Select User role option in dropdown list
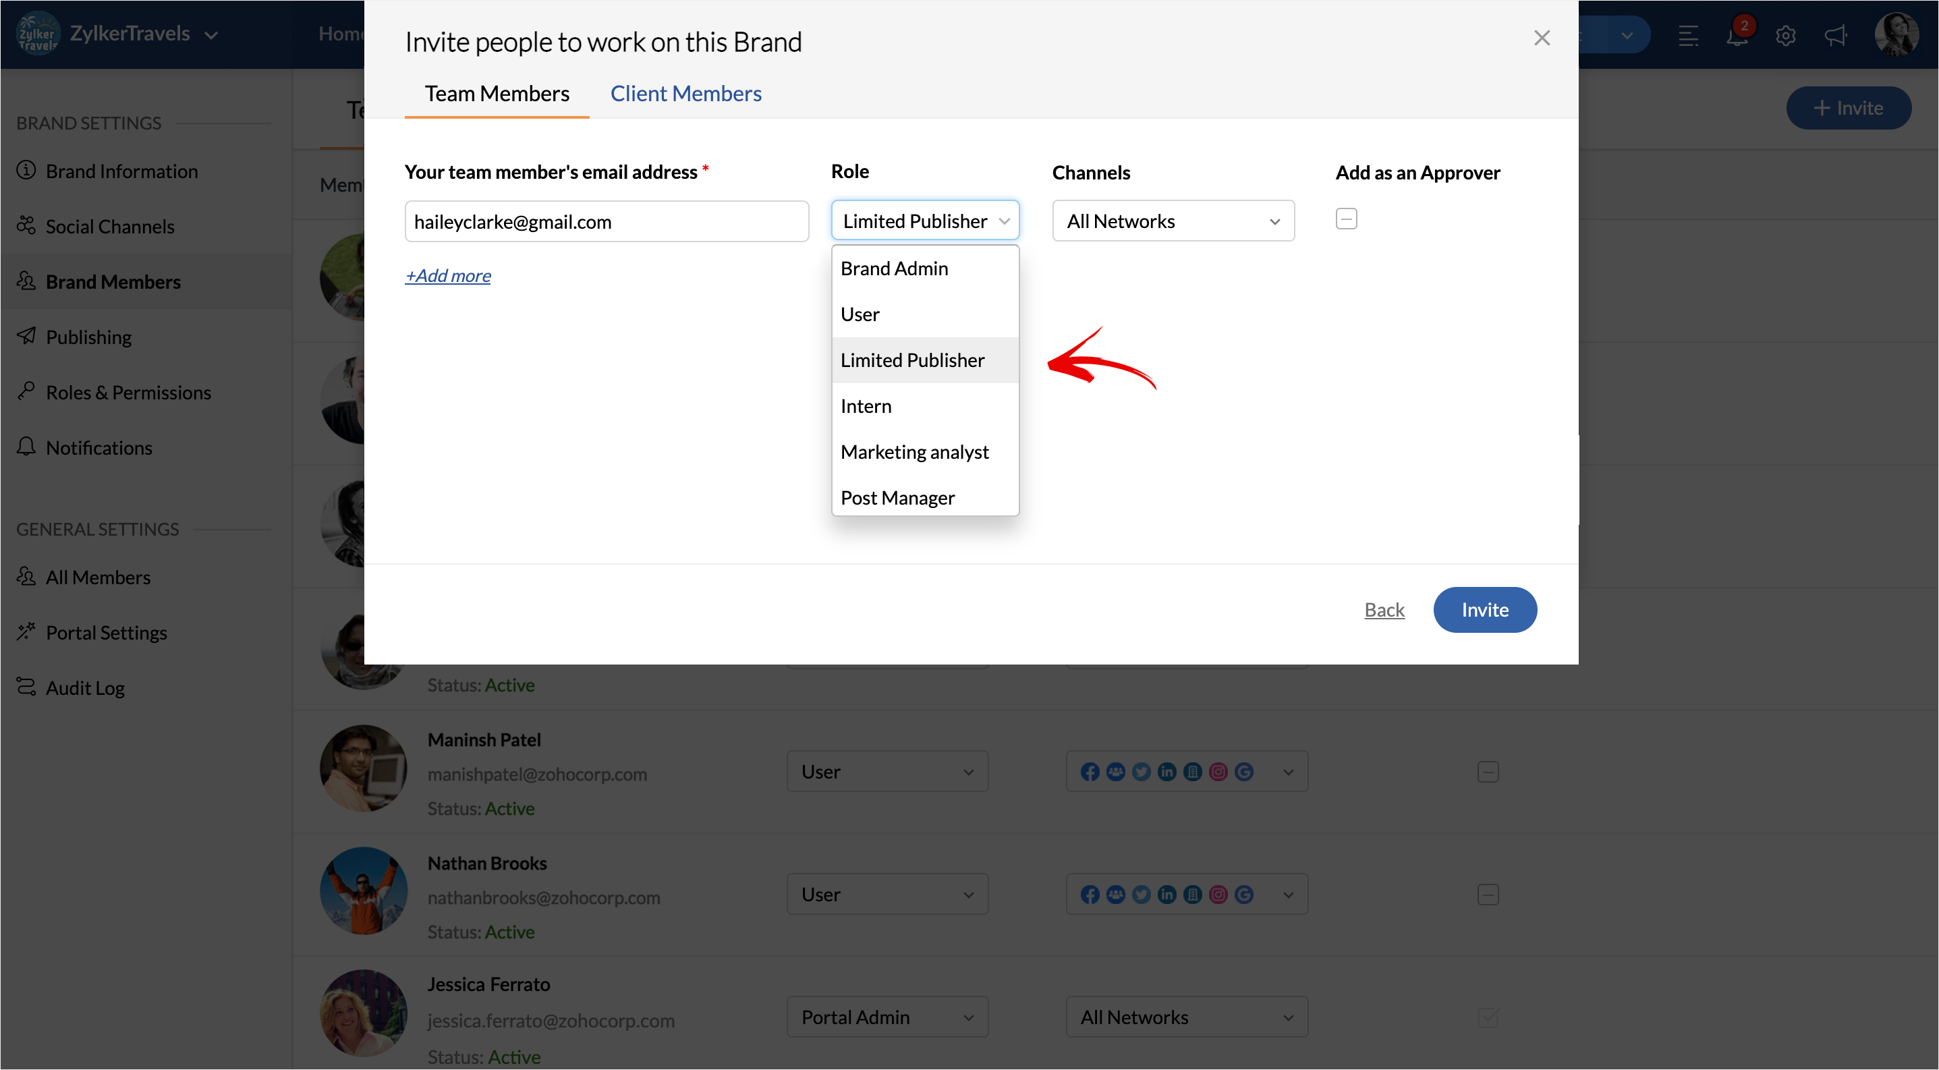 (x=925, y=314)
